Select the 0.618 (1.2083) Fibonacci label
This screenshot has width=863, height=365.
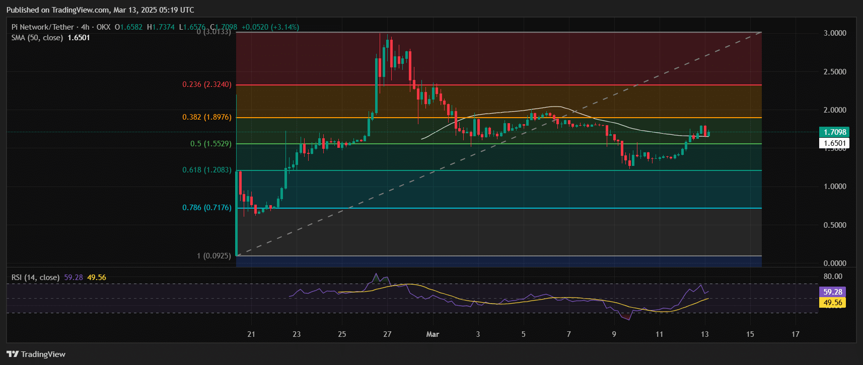[207, 170]
